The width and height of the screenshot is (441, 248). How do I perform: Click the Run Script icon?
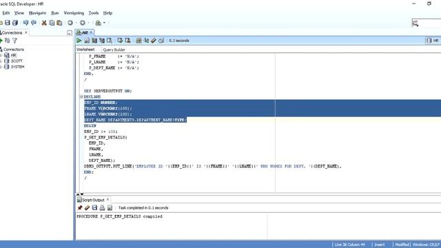coord(87,41)
